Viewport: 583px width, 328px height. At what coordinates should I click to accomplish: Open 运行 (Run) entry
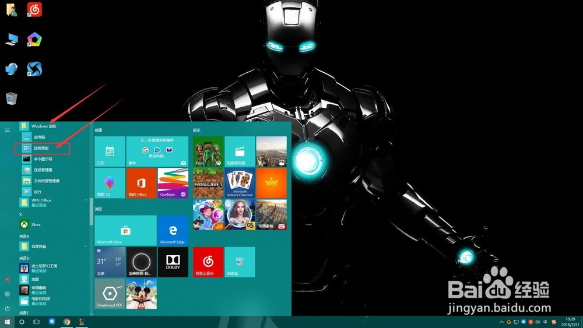[37, 192]
